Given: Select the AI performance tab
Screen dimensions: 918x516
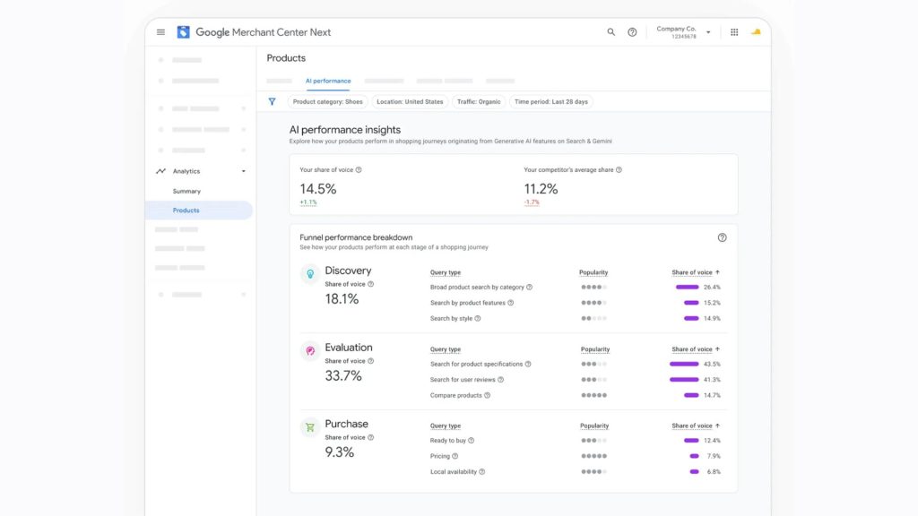Looking at the screenshot, I should (x=328, y=81).
